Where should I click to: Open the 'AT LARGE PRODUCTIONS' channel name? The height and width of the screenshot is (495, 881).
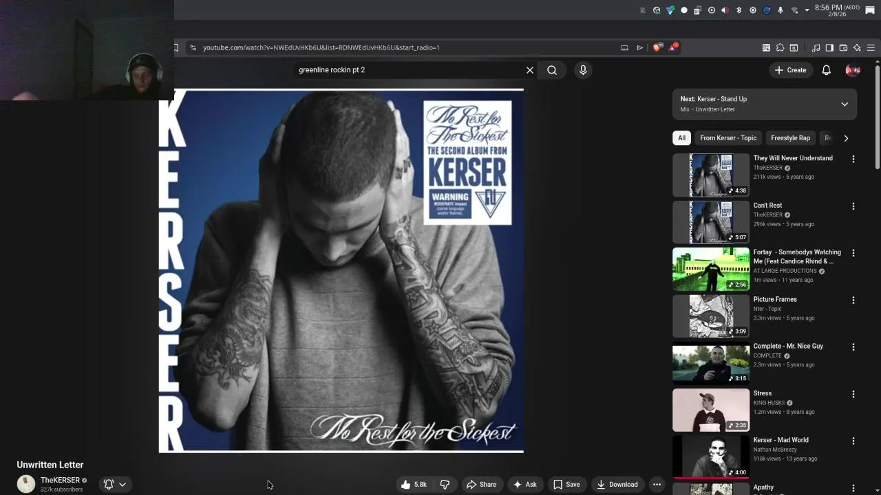785,271
